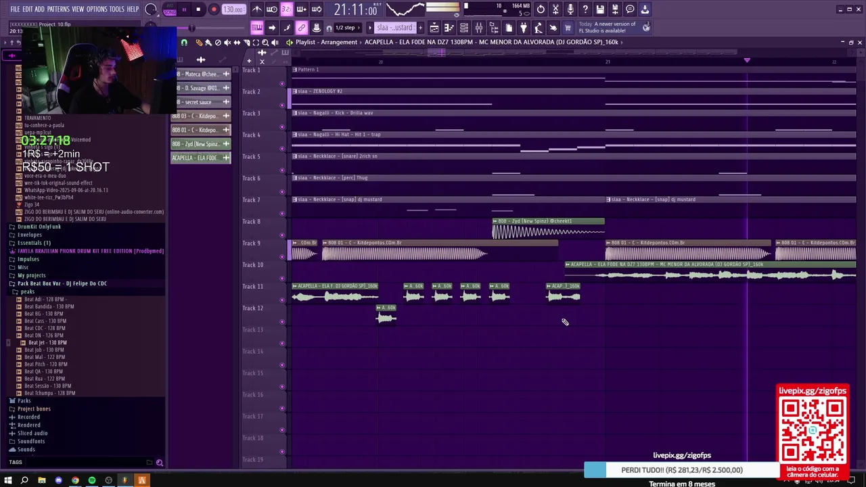Open the VIEW menu
Screen dimensions: 866x487
78,9
